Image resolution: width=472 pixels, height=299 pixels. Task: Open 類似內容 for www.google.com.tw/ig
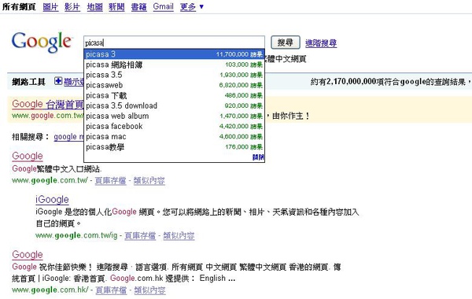tap(179, 235)
